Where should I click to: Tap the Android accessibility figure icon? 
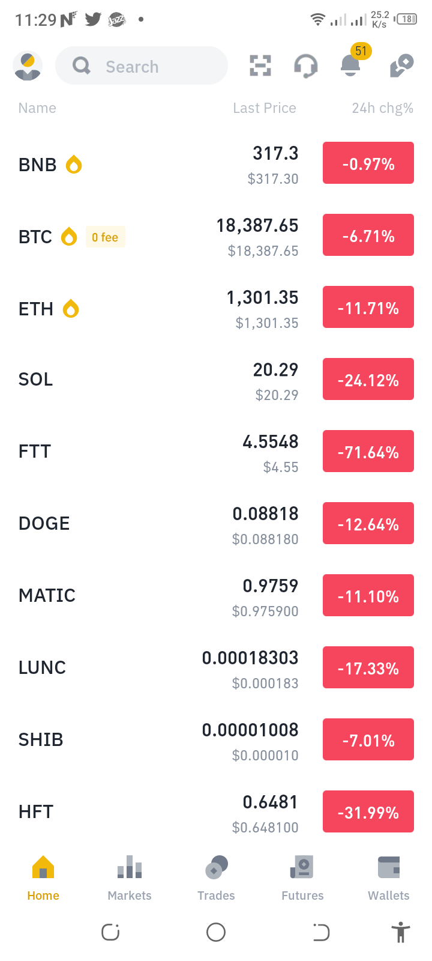400,932
